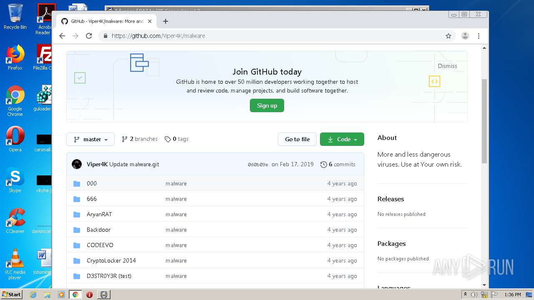Open the 000 folder
Image resolution: width=534 pixels, height=300 pixels.
coord(92,183)
